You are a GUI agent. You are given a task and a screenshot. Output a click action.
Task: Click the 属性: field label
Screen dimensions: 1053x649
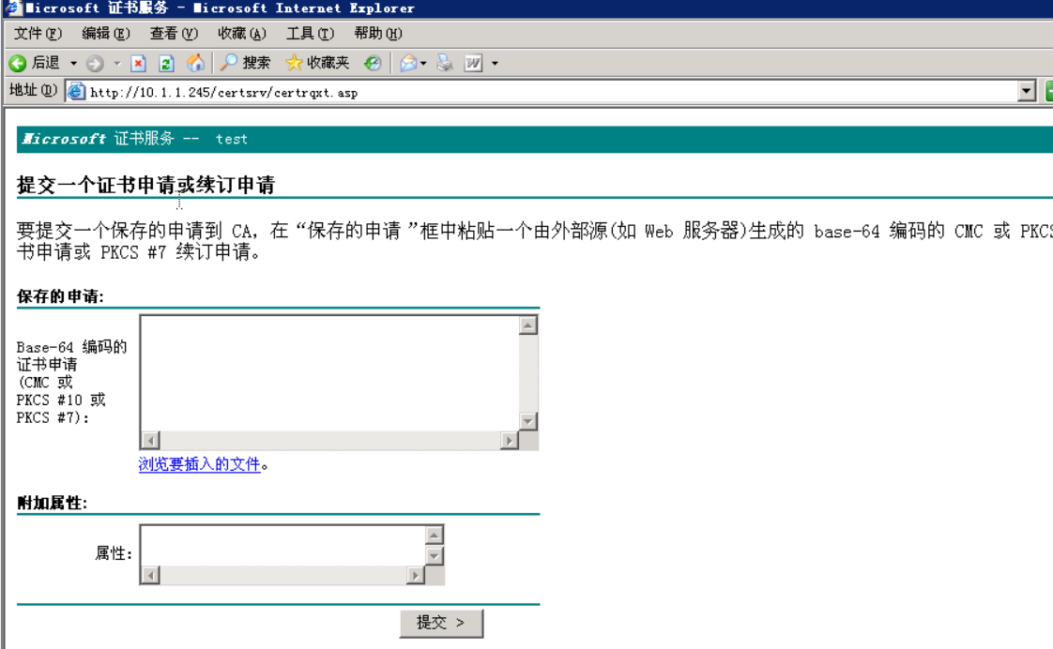(114, 553)
